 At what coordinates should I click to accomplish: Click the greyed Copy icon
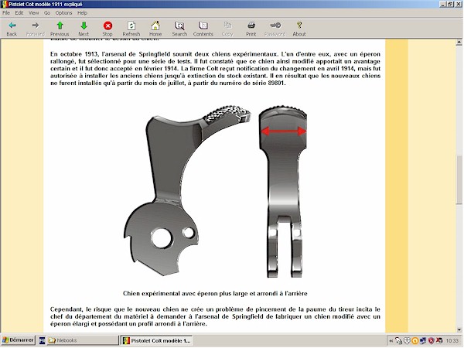pos(227,26)
